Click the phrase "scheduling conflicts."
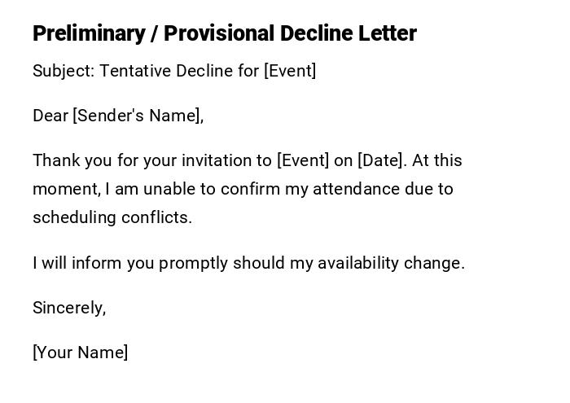The image size is (570, 403). pyautogui.click(x=112, y=217)
